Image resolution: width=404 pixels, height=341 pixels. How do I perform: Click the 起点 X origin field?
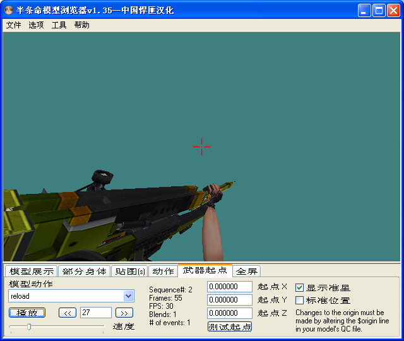click(230, 287)
